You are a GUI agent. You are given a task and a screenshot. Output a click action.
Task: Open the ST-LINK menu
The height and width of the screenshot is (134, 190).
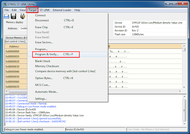[x=45, y=10]
